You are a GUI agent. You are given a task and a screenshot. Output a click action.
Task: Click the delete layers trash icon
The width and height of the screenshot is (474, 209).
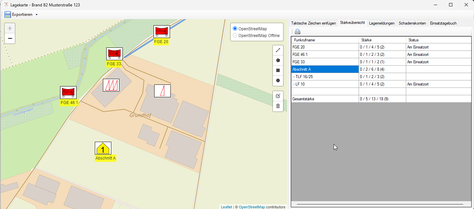pyautogui.click(x=278, y=106)
